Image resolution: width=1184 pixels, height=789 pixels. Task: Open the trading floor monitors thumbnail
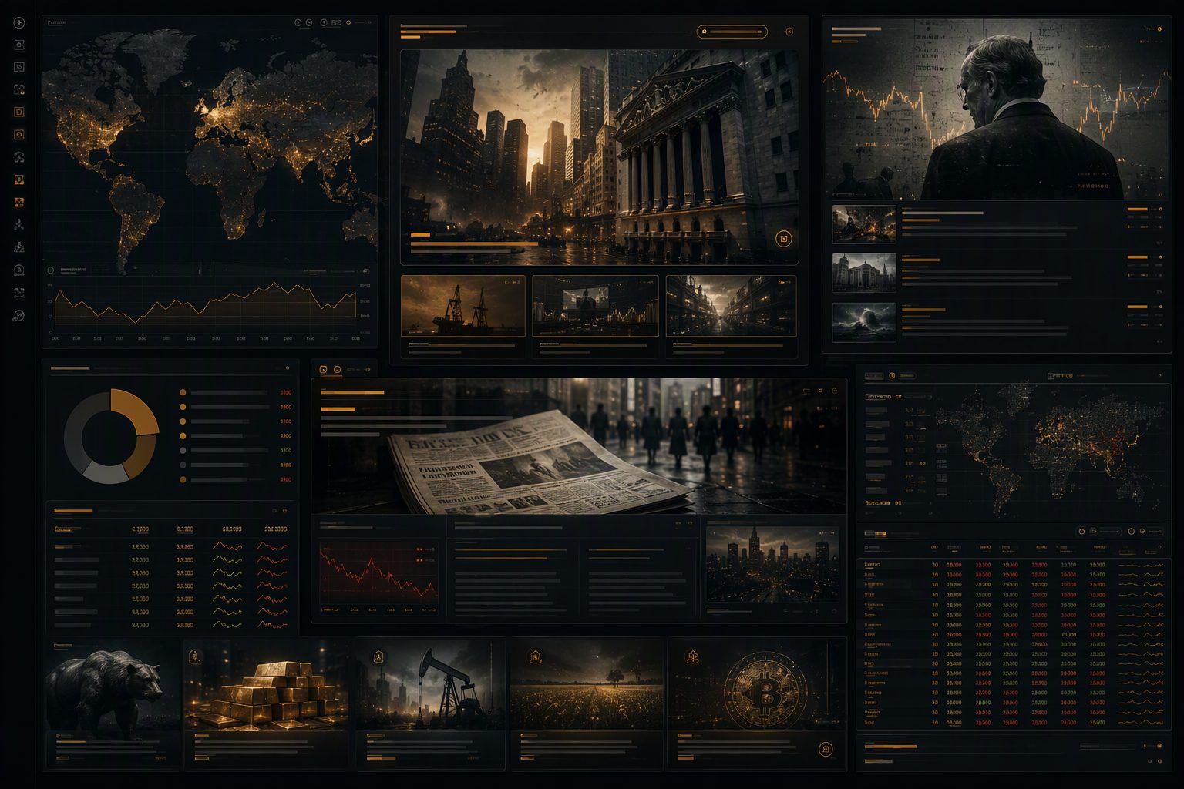(x=596, y=306)
